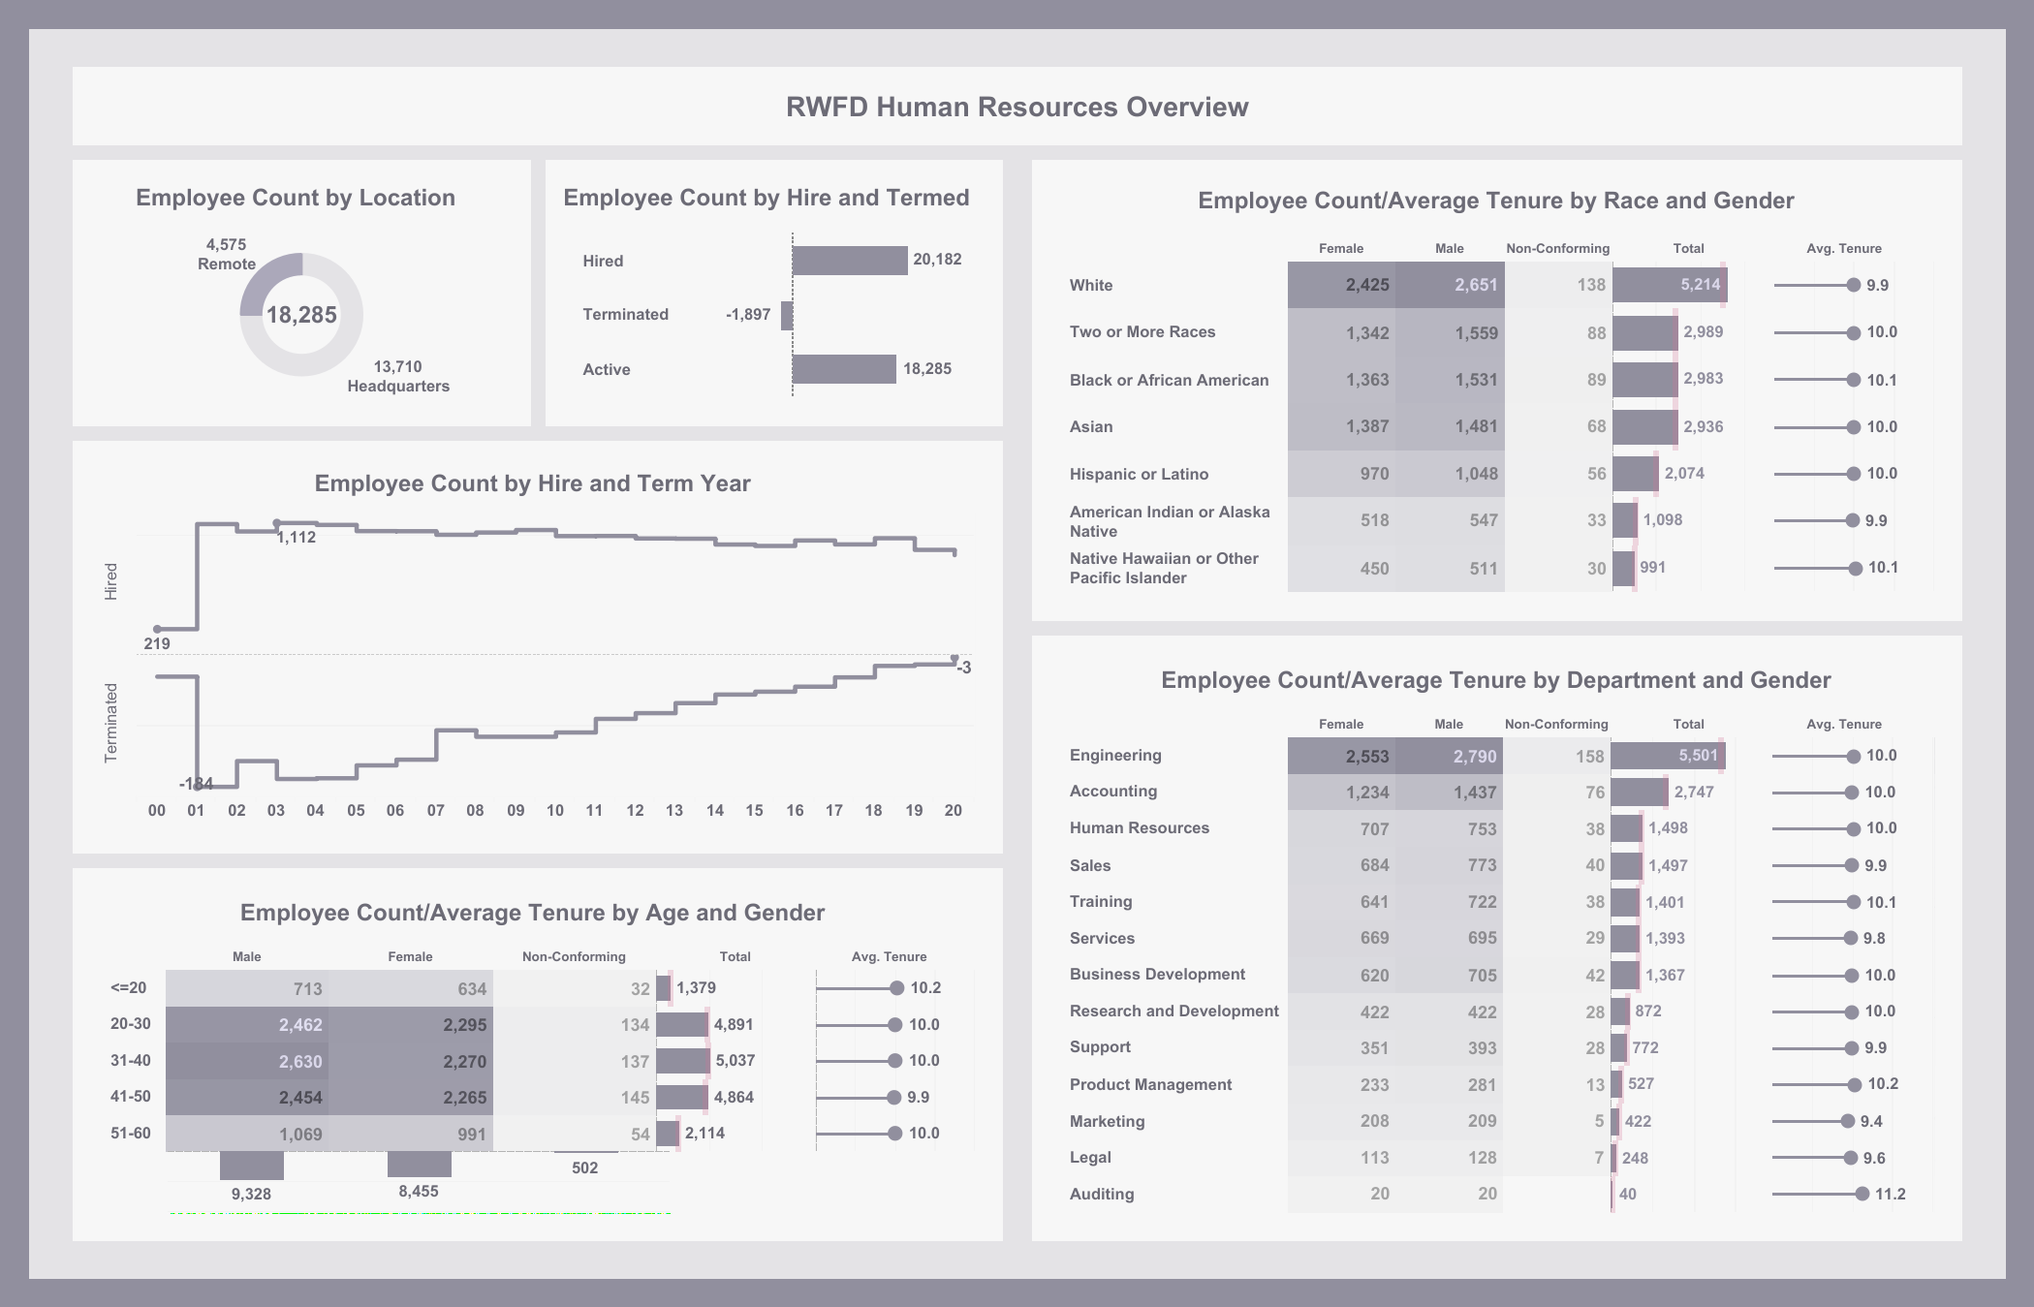Viewport: 2034px width, 1307px height.
Task: Click the 219 start point on the Hired line
Action: point(157,630)
